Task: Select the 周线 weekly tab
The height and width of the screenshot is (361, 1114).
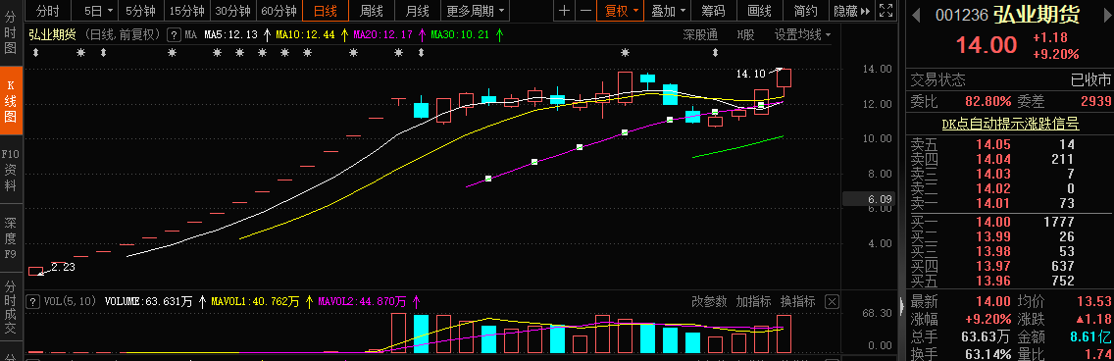Action: click(x=372, y=11)
